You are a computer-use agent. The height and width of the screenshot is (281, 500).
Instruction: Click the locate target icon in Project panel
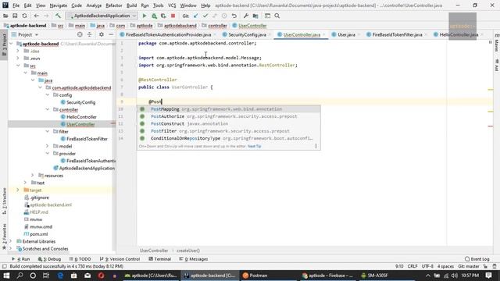tap(80, 34)
